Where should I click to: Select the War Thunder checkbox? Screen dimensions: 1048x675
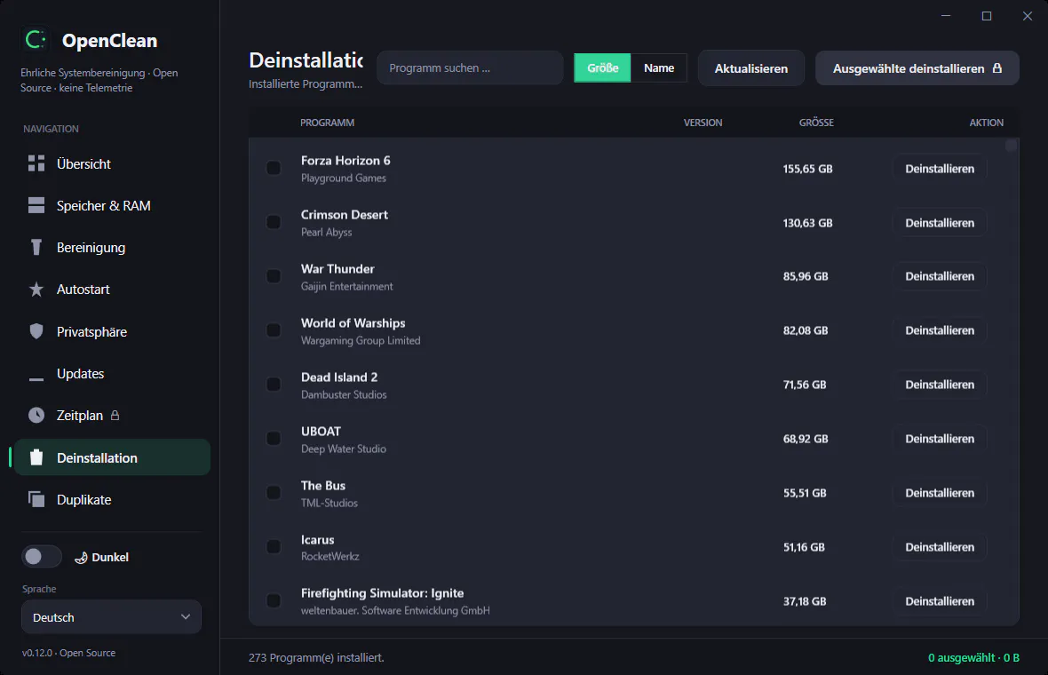pyautogui.click(x=274, y=276)
